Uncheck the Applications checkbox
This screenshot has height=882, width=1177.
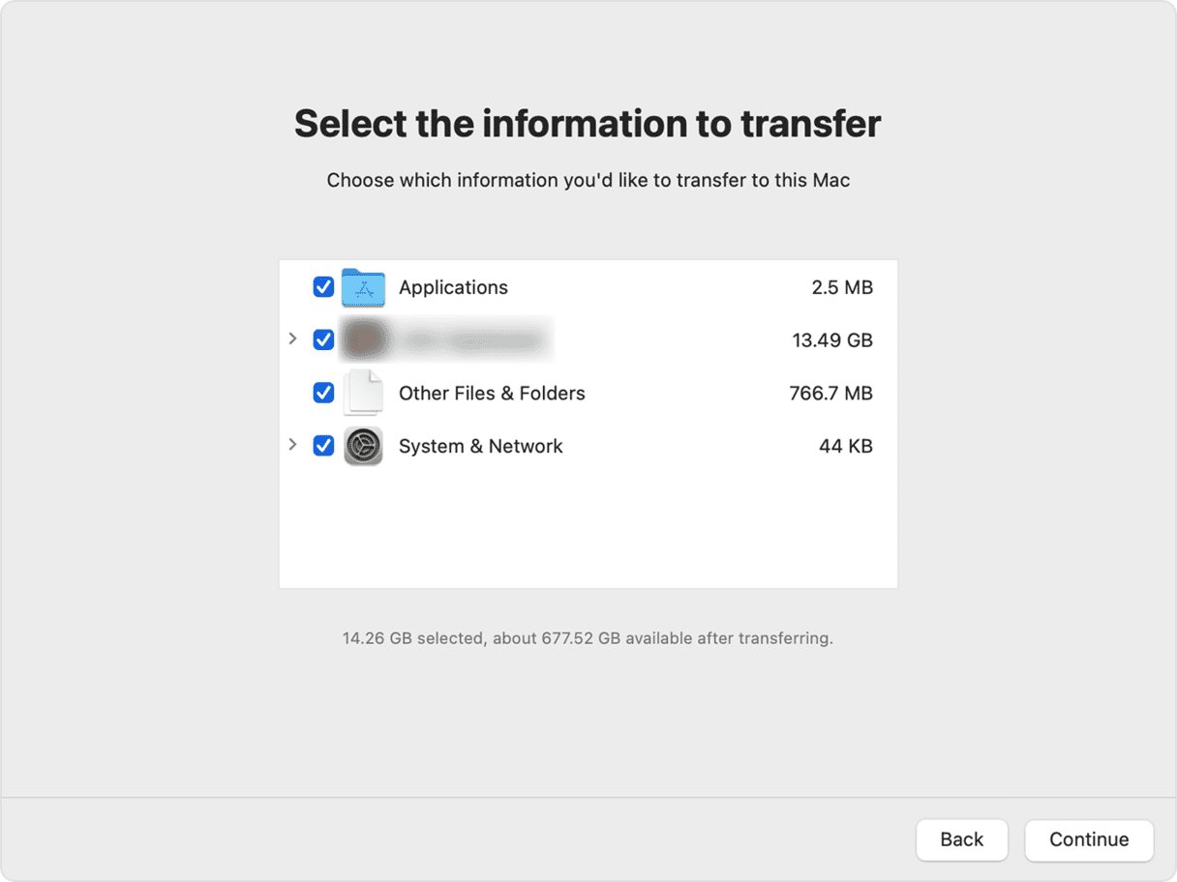[323, 287]
